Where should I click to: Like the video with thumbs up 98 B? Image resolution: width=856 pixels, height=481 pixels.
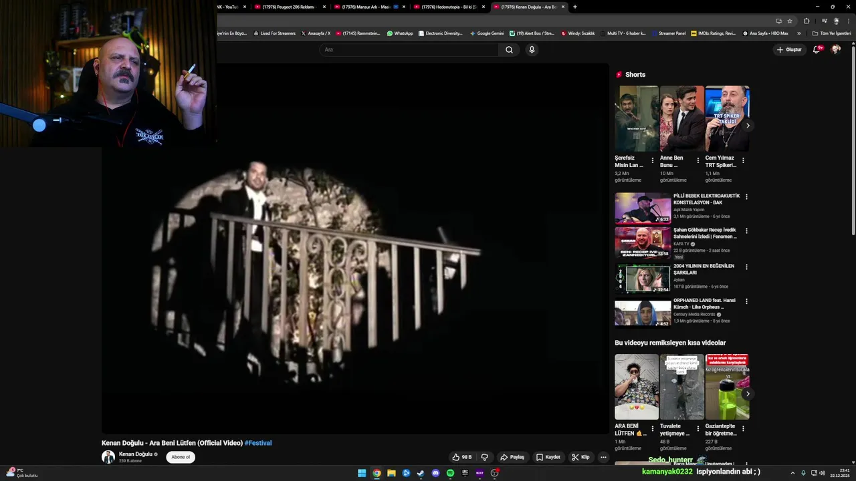tap(462, 457)
